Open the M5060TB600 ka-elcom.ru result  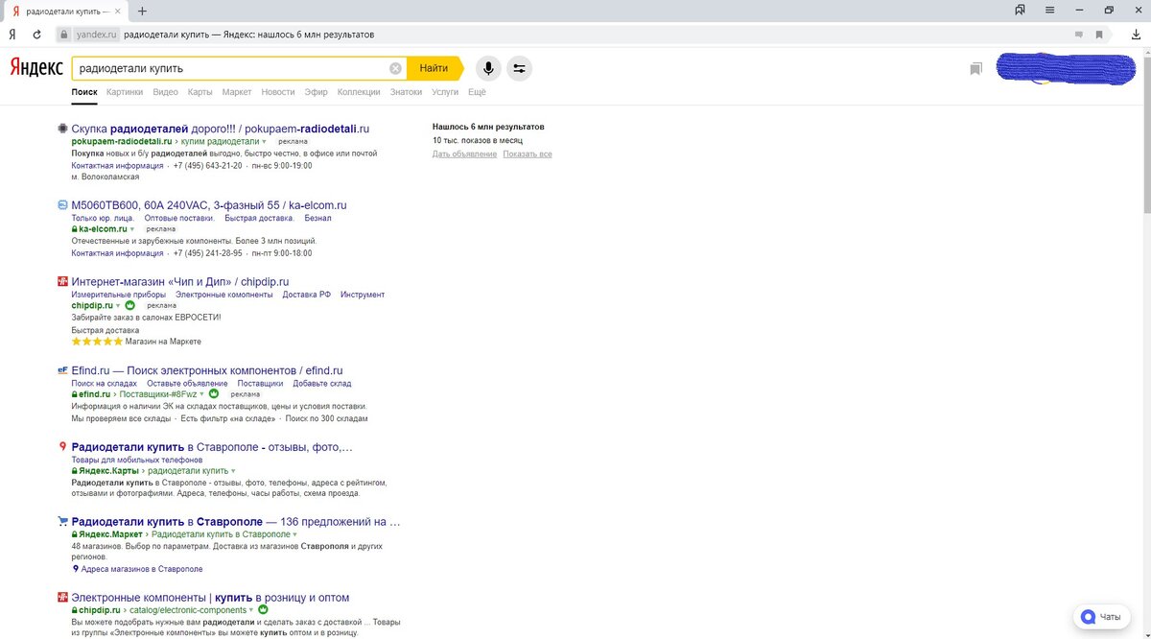point(209,205)
